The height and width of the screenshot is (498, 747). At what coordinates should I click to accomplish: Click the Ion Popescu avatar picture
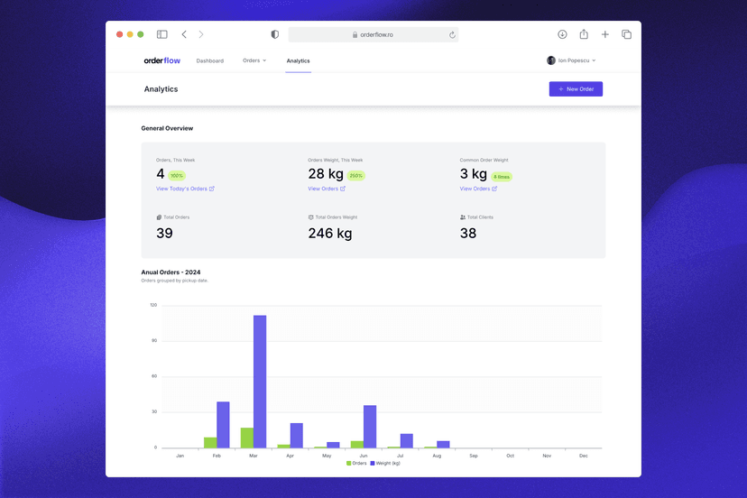tap(551, 60)
